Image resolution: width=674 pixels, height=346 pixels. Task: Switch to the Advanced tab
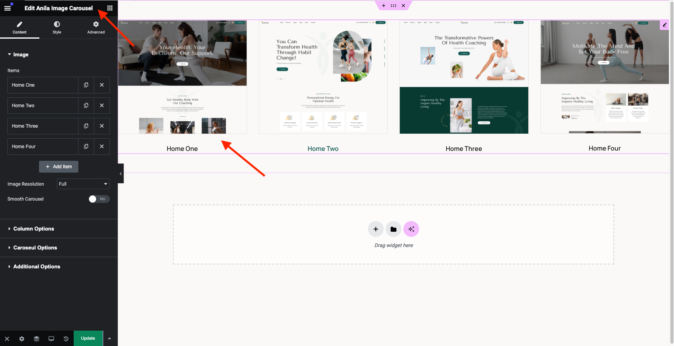click(x=96, y=28)
